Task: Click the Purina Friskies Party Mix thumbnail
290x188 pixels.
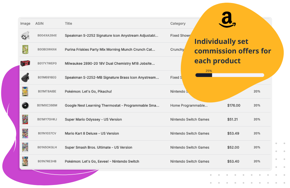Action: (x=25, y=50)
